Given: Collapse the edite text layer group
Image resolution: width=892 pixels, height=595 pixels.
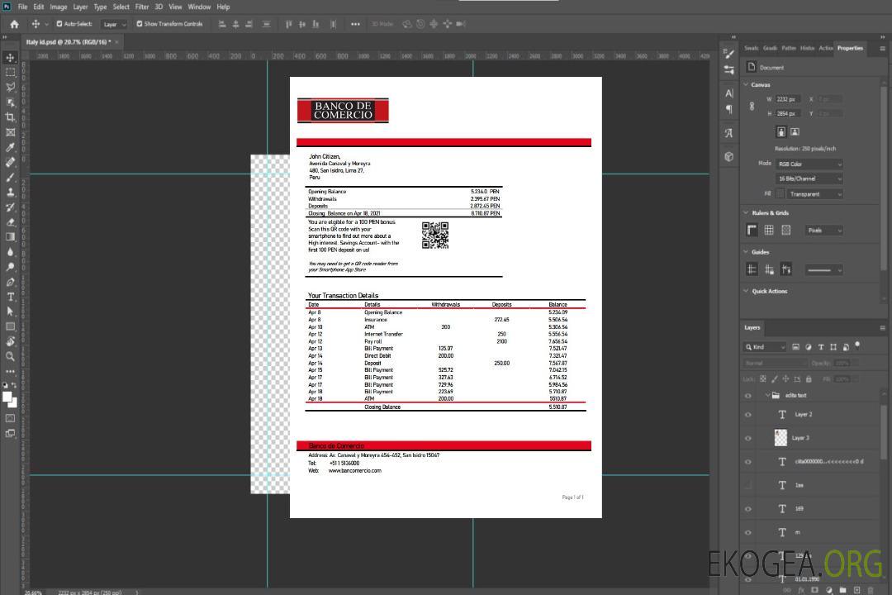Looking at the screenshot, I should 766,396.
